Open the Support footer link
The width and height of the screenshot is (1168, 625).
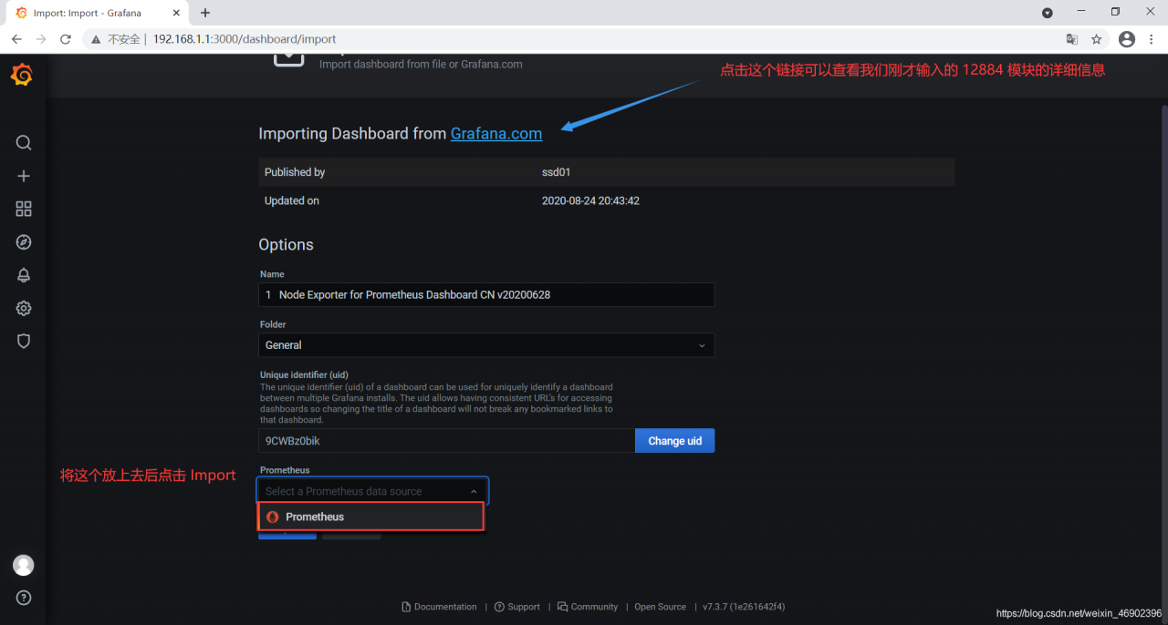pyautogui.click(x=517, y=607)
